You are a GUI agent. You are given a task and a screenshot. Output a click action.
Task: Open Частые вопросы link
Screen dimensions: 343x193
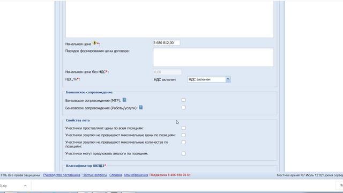pos(95,175)
